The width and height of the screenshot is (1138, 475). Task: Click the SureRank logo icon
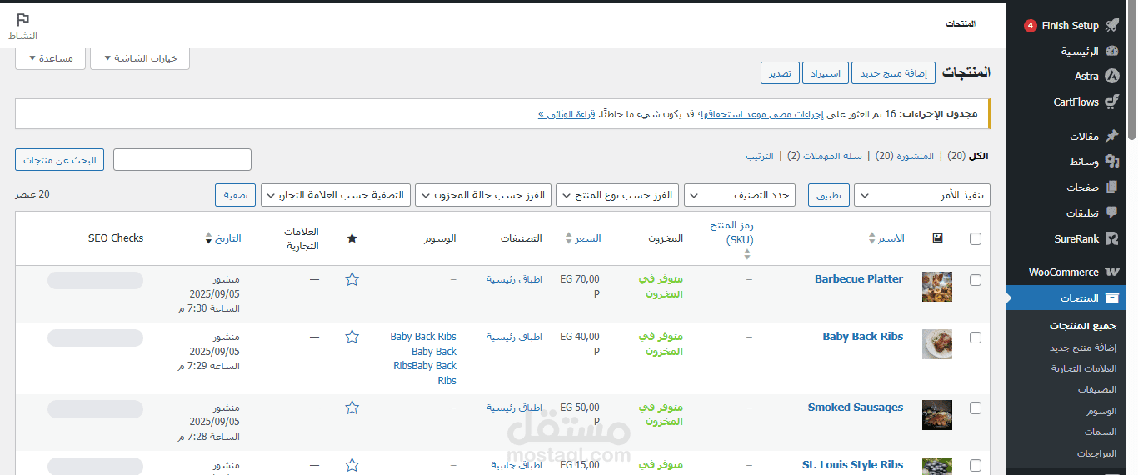pyautogui.click(x=1112, y=239)
